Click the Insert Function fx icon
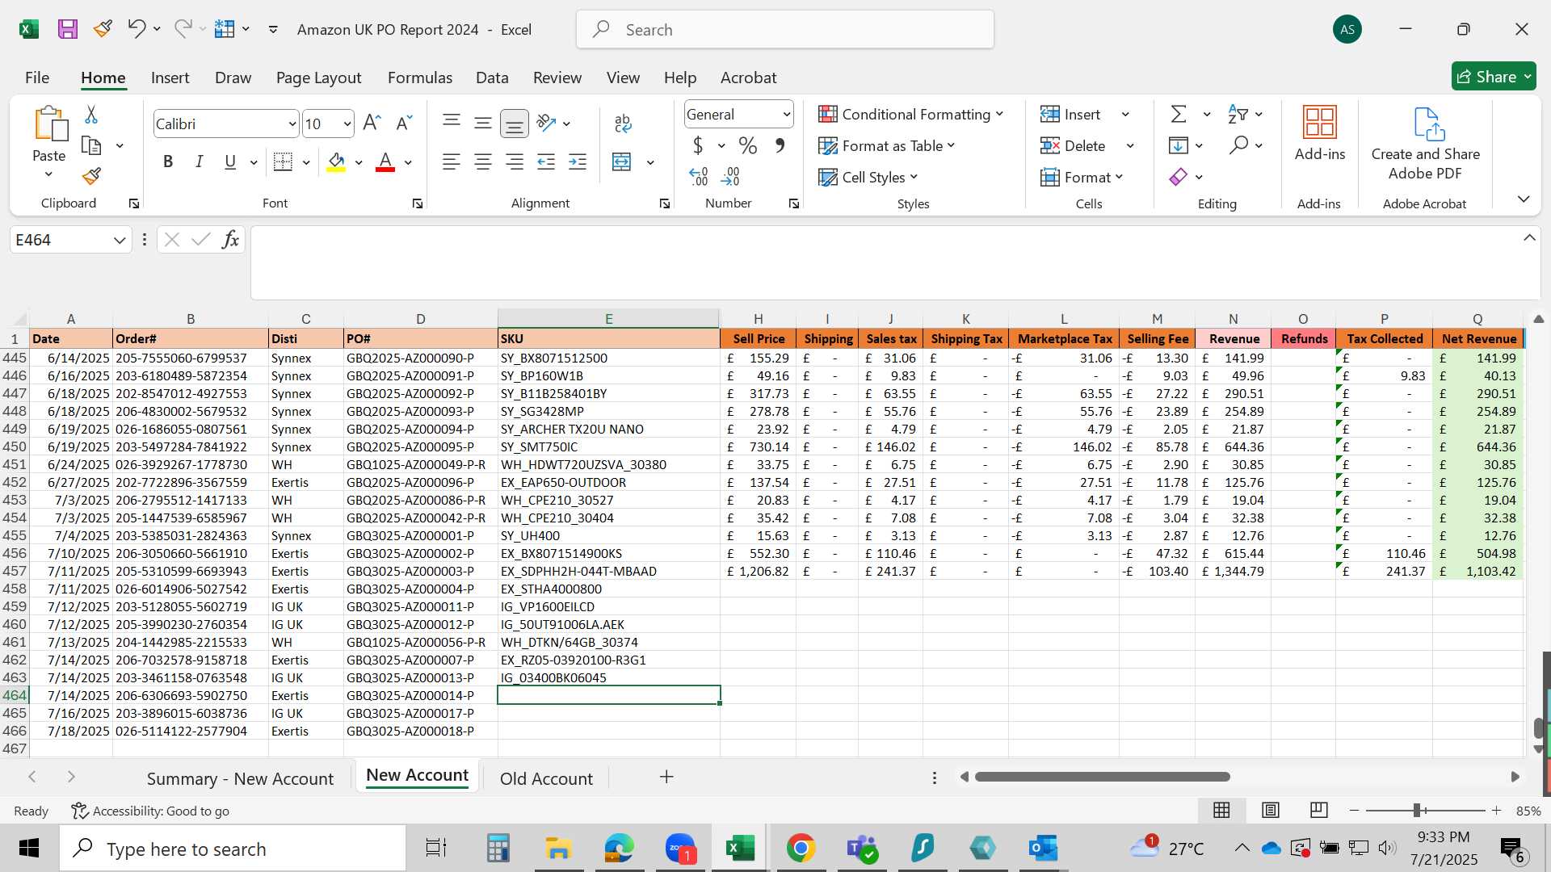 230,239
